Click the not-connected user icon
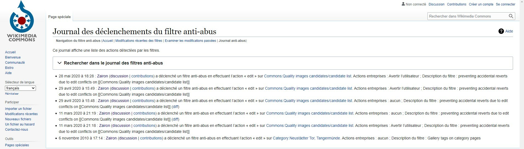The height and width of the screenshot is (149, 524). (403, 4)
